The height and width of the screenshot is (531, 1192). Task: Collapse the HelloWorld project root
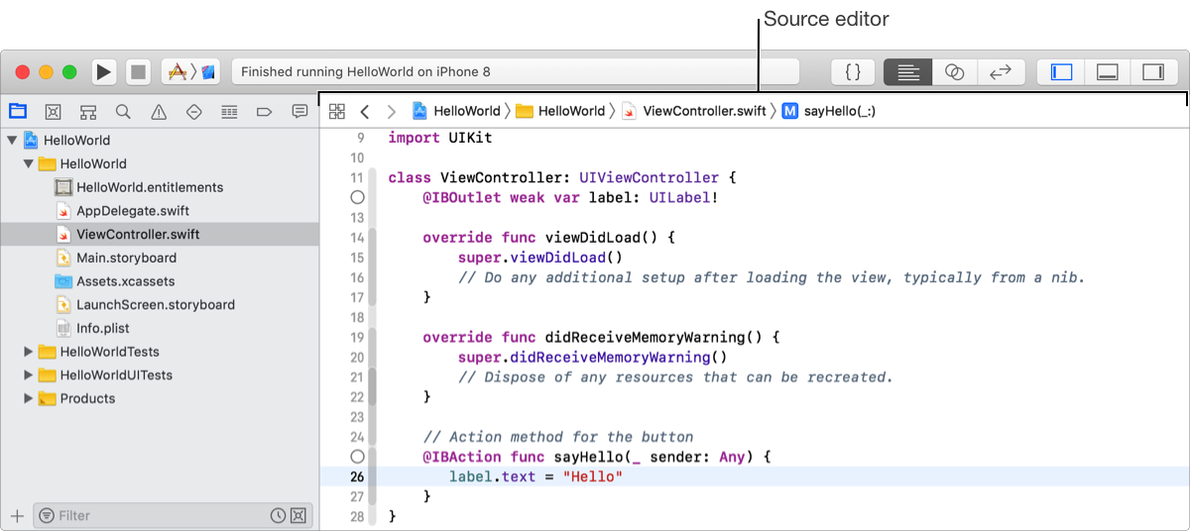click(12, 141)
